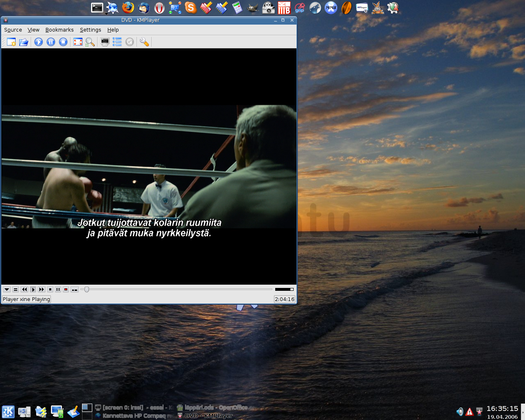Open the Source menu
This screenshot has width=525, height=420.
coord(13,30)
